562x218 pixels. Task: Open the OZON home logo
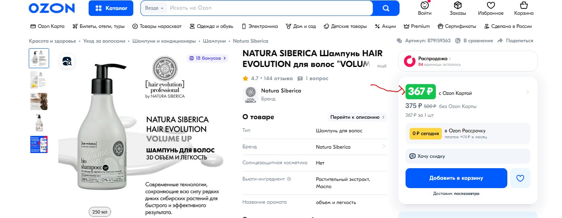pos(52,8)
